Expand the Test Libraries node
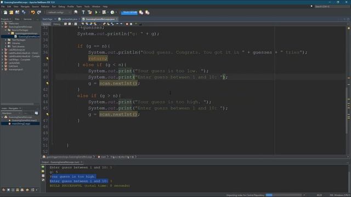Viewport: 351px width, 197px height. 6,47
